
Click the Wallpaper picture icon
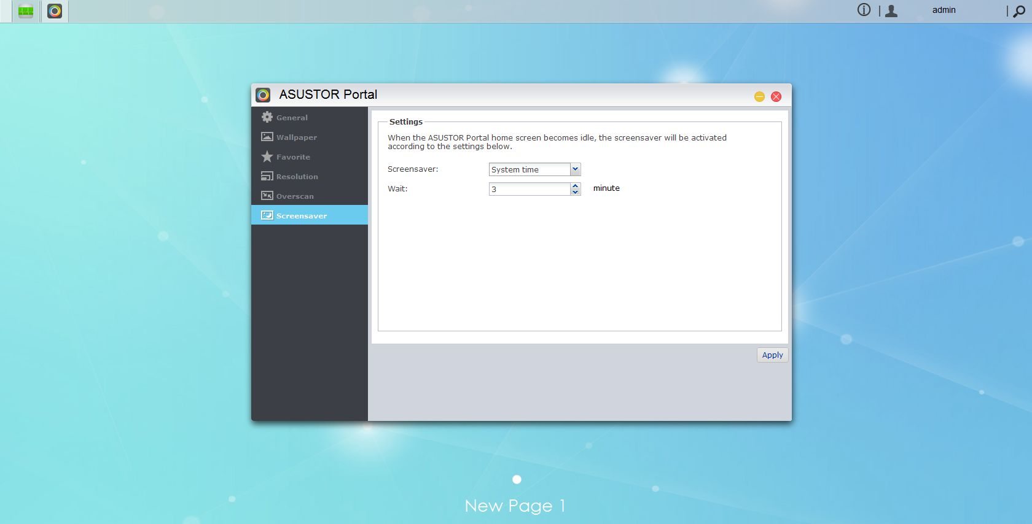(x=267, y=137)
